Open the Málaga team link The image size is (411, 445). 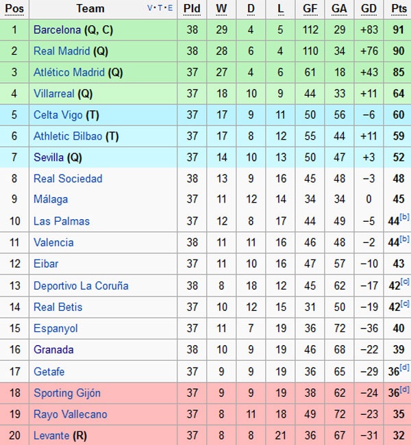point(51,199)
